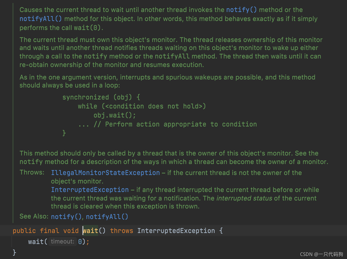
Task: Place cursor on the wait() method name in the signature
Action: click(91, 230)
